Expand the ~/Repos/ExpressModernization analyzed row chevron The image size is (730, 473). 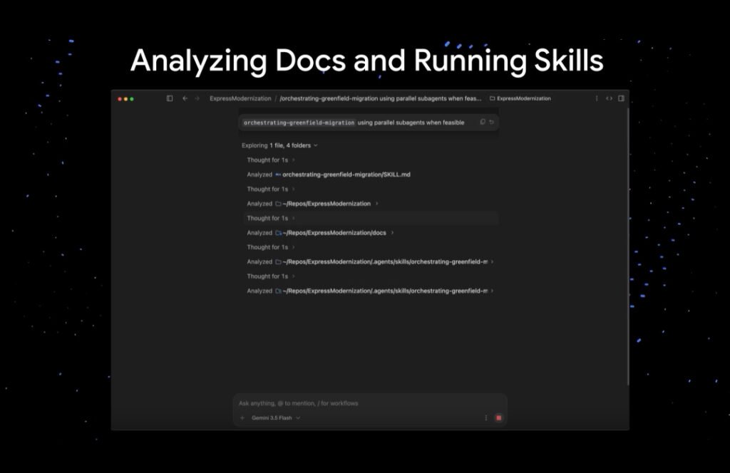coord(376,203)
